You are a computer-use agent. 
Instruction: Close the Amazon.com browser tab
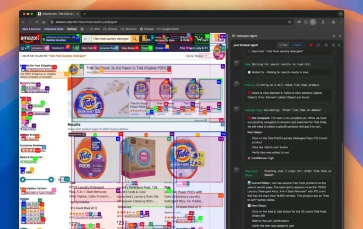tap(78, 14)
